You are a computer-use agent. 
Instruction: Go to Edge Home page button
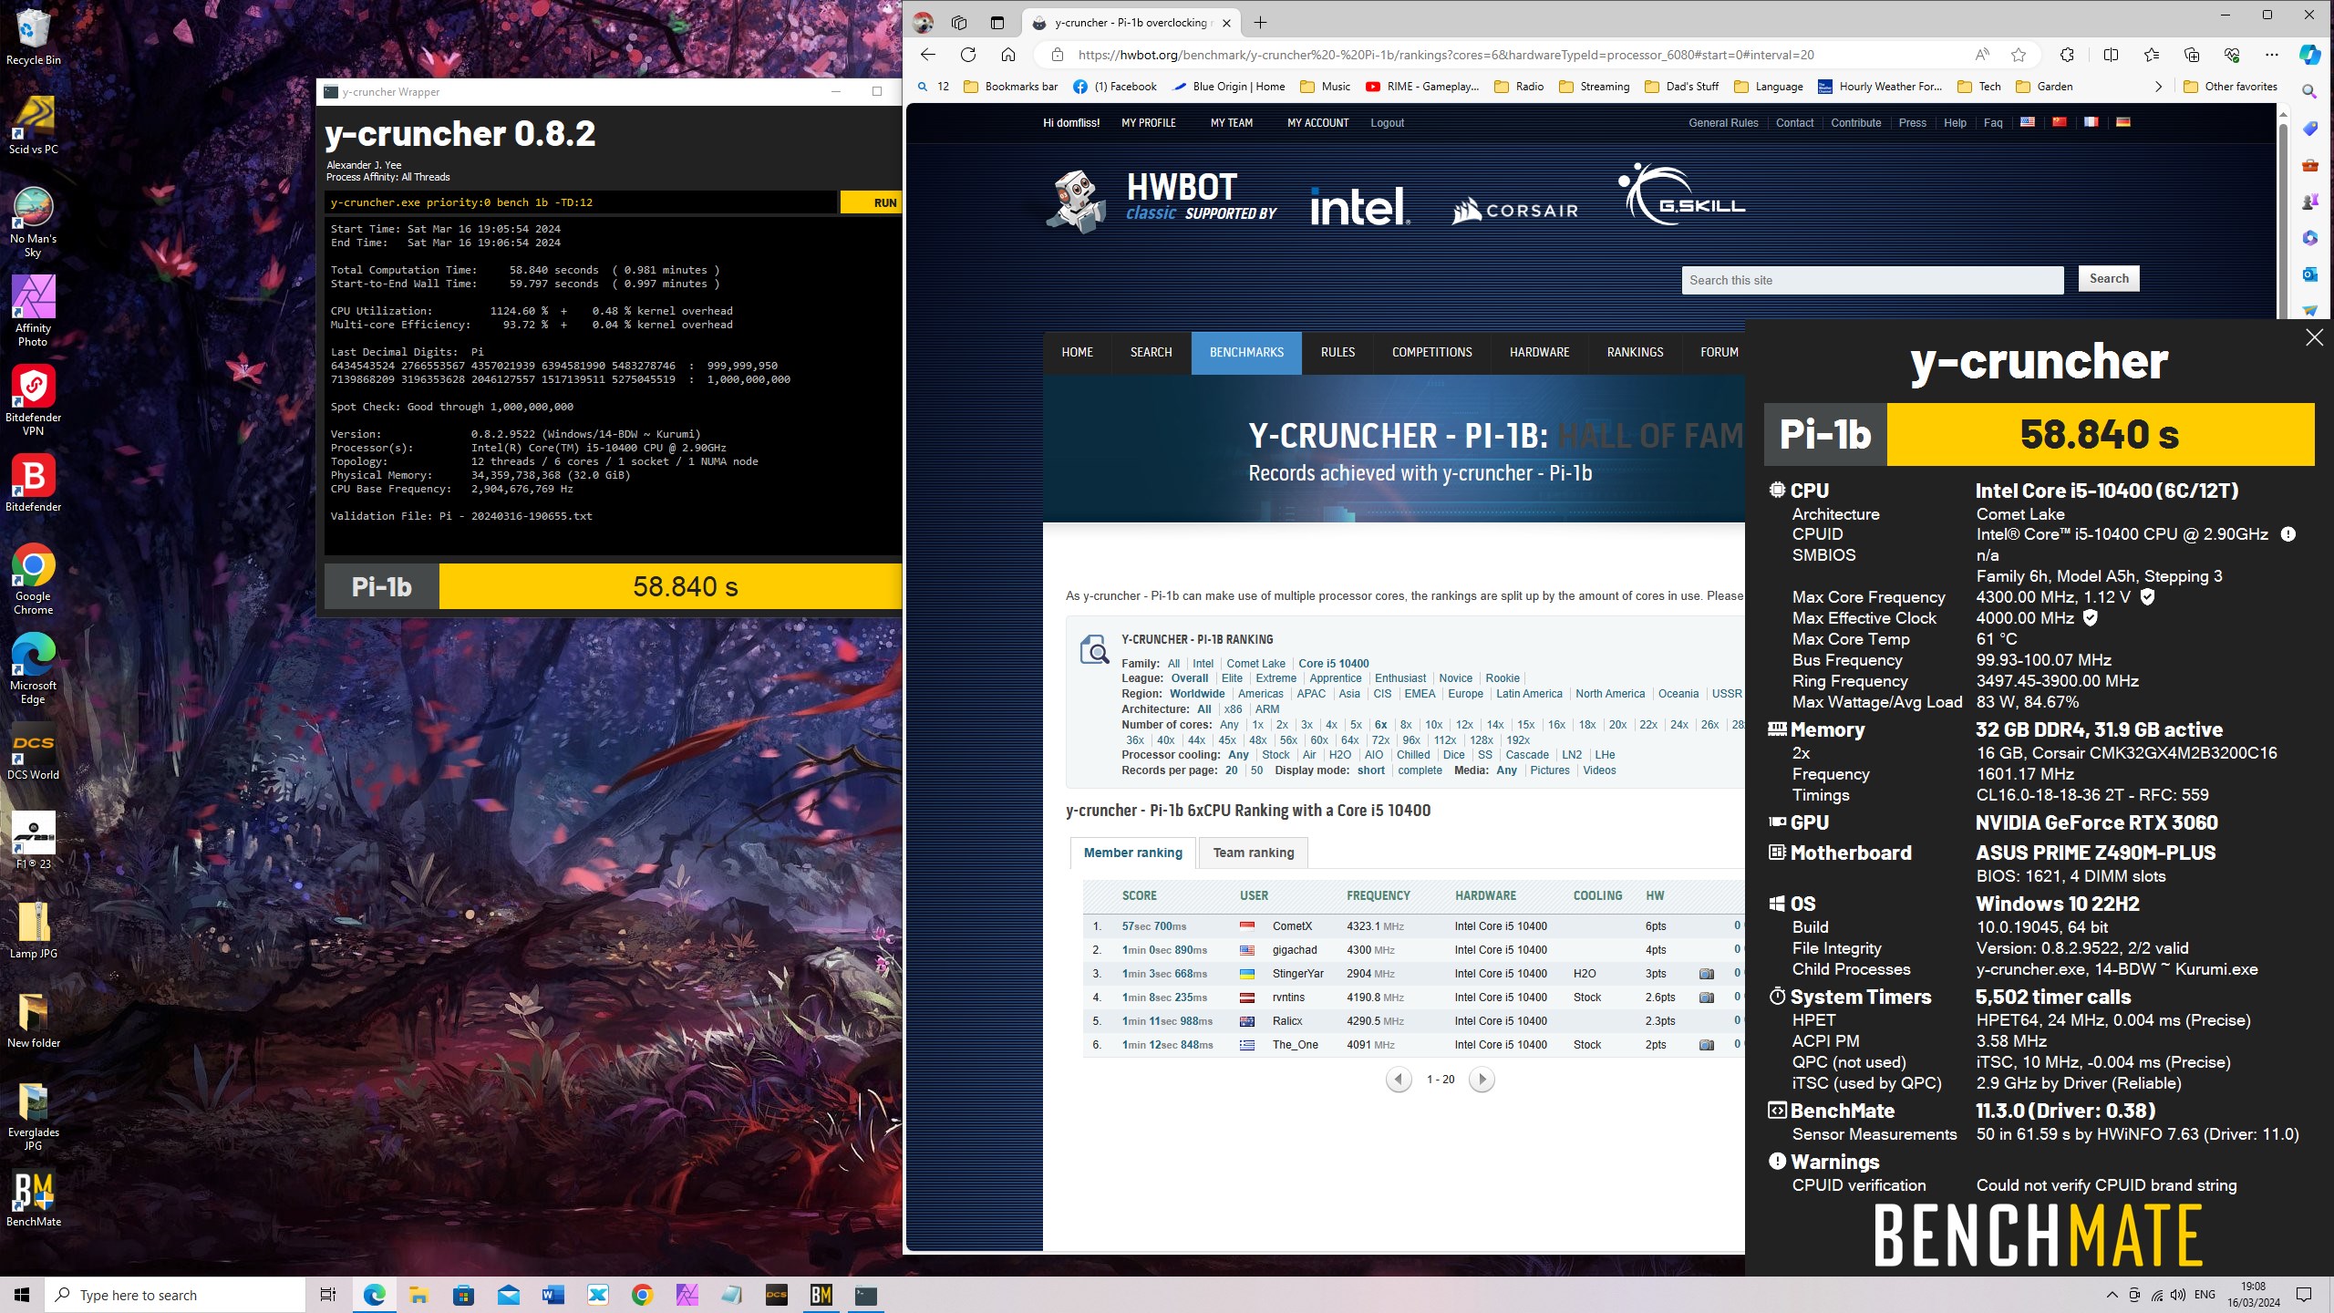1008,55
